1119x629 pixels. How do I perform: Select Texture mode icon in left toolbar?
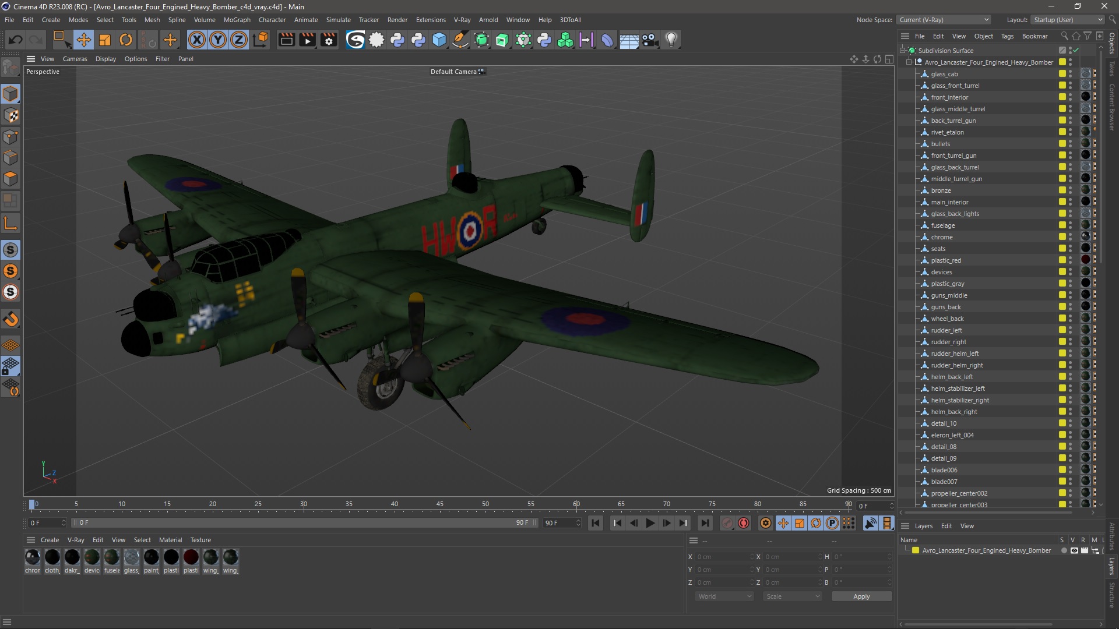[x=10, y=115]
